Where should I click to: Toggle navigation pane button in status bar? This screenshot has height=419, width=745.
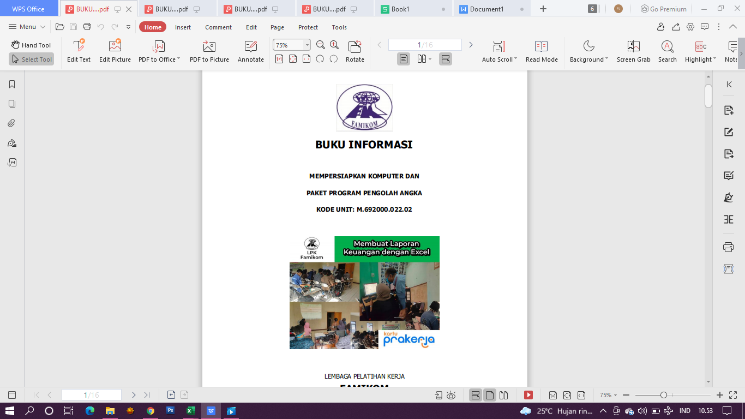click(x=12, y=395)
